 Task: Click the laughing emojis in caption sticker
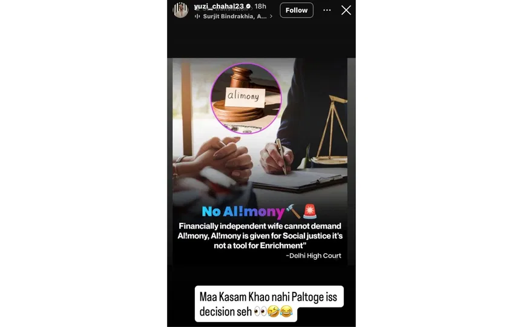(x=280, y=312)
